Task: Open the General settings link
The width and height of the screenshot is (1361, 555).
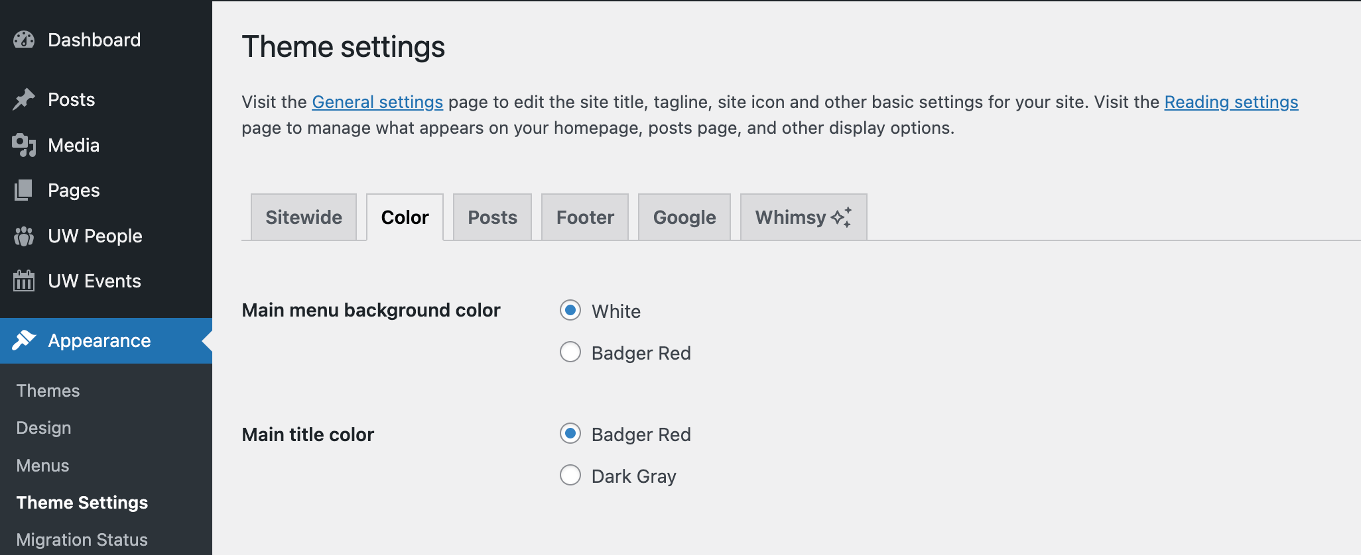Action: click(x=377, y=102)
